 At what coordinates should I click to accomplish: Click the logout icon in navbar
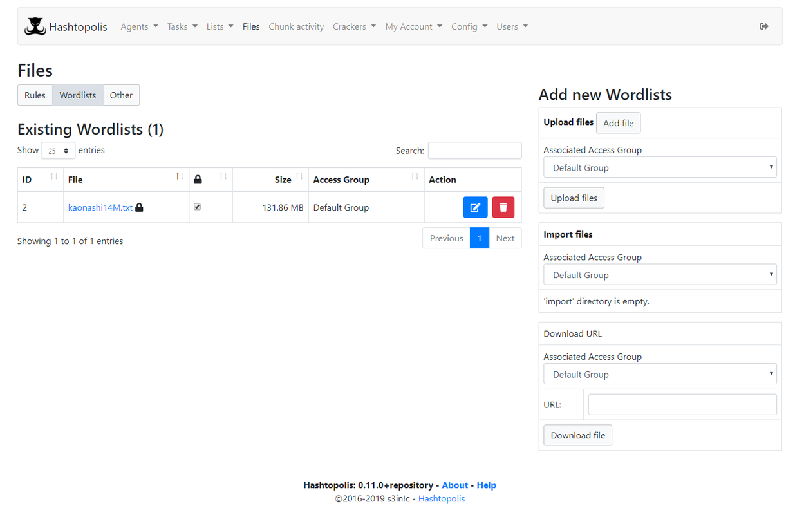764,26
